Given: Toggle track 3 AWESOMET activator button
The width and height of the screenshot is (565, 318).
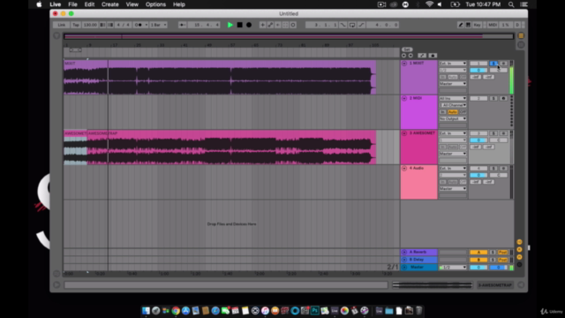Looking at the screenshot, I should 478,133.
